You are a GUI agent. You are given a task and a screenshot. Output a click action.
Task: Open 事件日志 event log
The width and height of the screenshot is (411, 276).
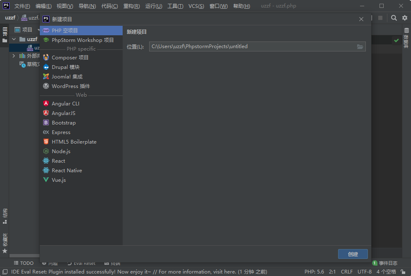pyautogui.click(x=385, y=263)
